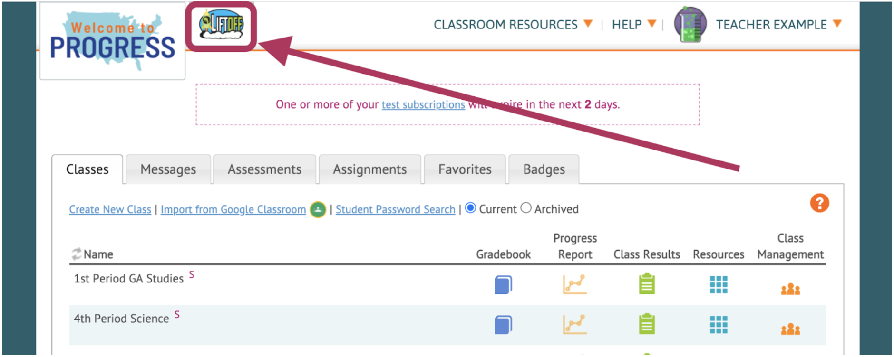Click the Name column sort icon

[76, 254]
